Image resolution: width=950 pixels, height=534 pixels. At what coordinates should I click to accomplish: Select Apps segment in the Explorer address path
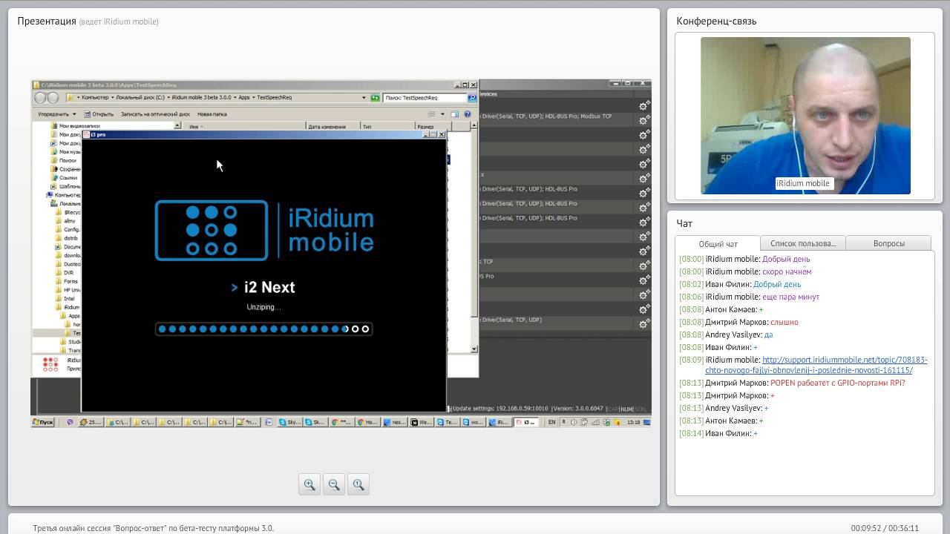tap(243, 98)
